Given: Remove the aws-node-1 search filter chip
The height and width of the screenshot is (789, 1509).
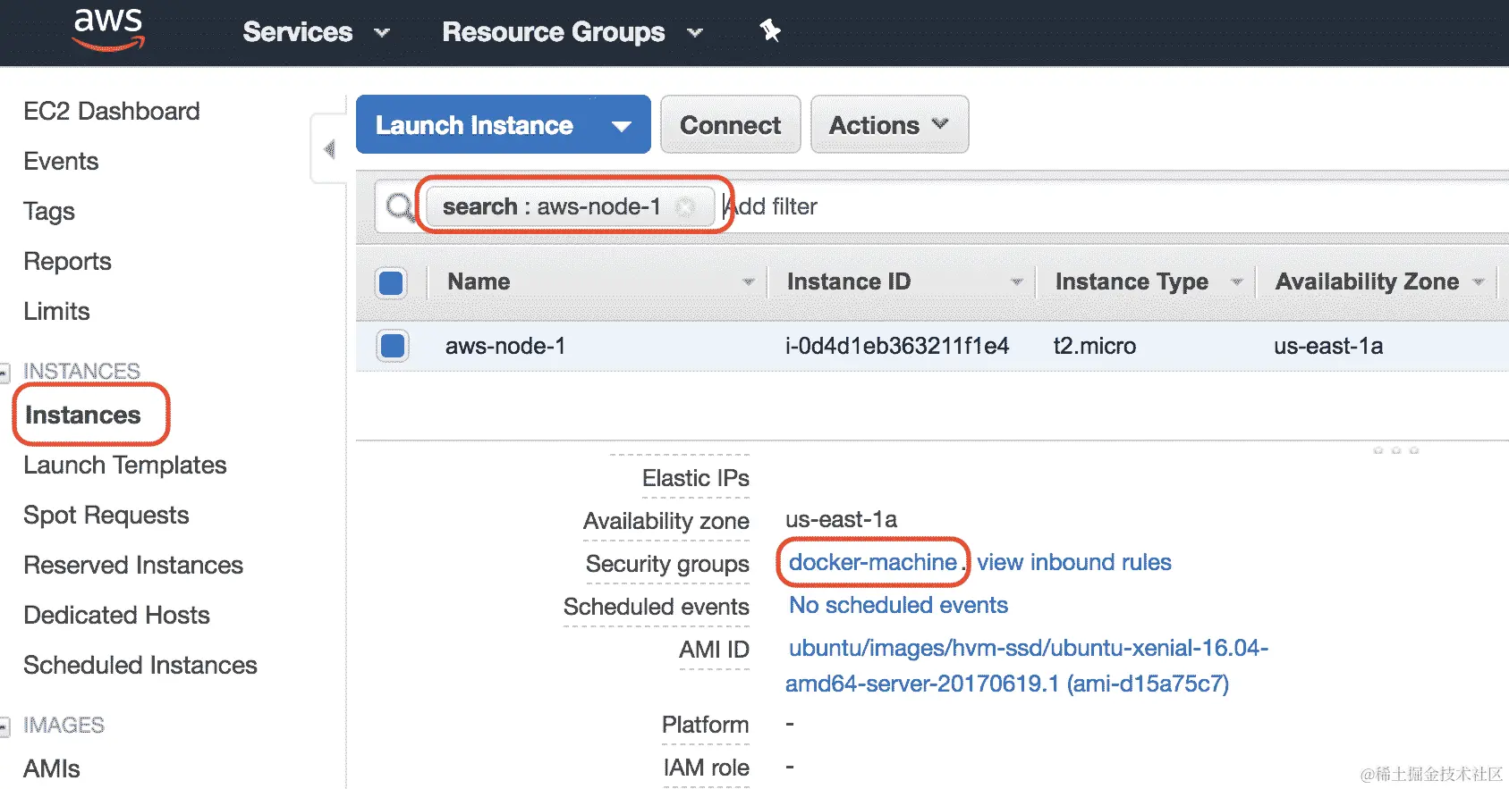Looking at the screenshot, I should point(685,207).
